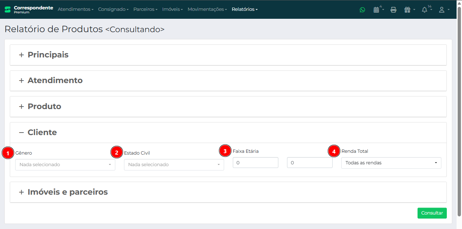The image size is (462, 229).
Task: Click the printer icon in the navbar
Action: tap(393, 10)
